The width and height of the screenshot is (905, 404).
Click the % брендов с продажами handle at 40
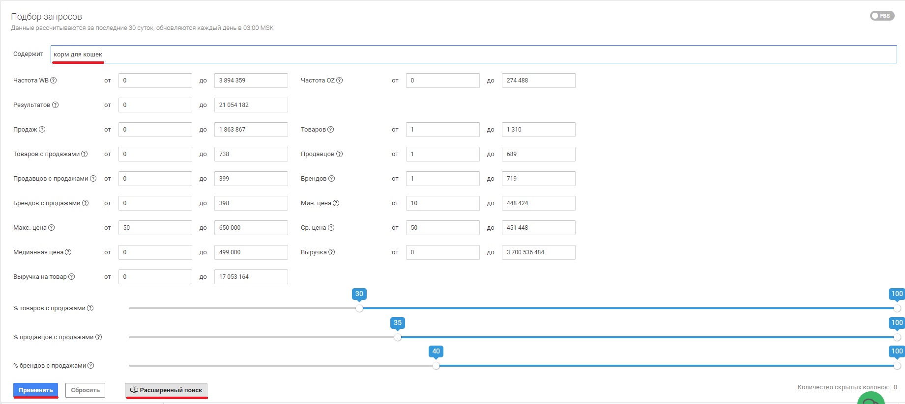click(x=436, y=366)
